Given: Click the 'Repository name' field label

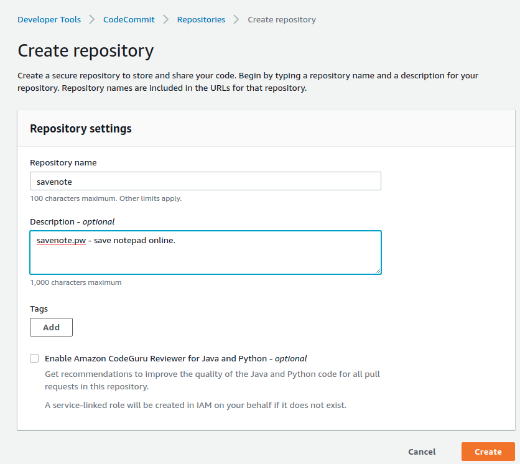Looking at the screenshot, I should pyautogui.click(x=63, y=162).
